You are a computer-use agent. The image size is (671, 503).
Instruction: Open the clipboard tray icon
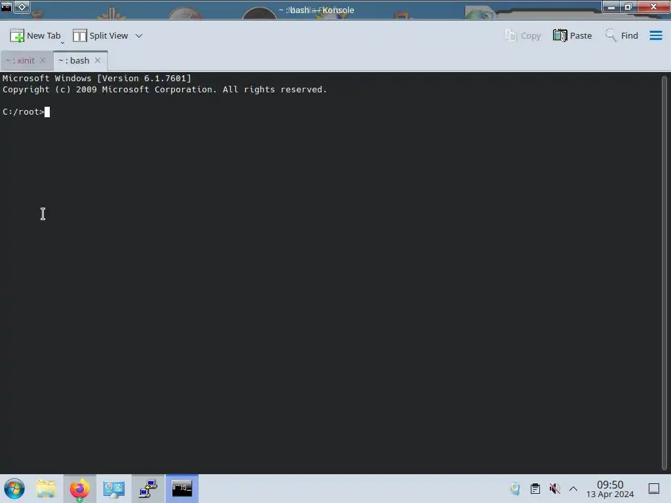point(535,489)
